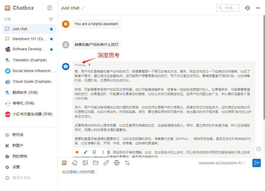Viewport: 265px width, 191px height.
Task: Open conversation settings sliders icon
Action: [127, 163]
